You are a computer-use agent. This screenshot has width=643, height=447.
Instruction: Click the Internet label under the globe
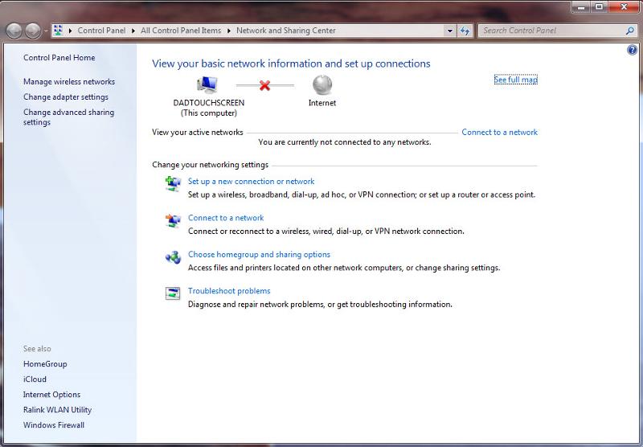[x=322, y=103]
